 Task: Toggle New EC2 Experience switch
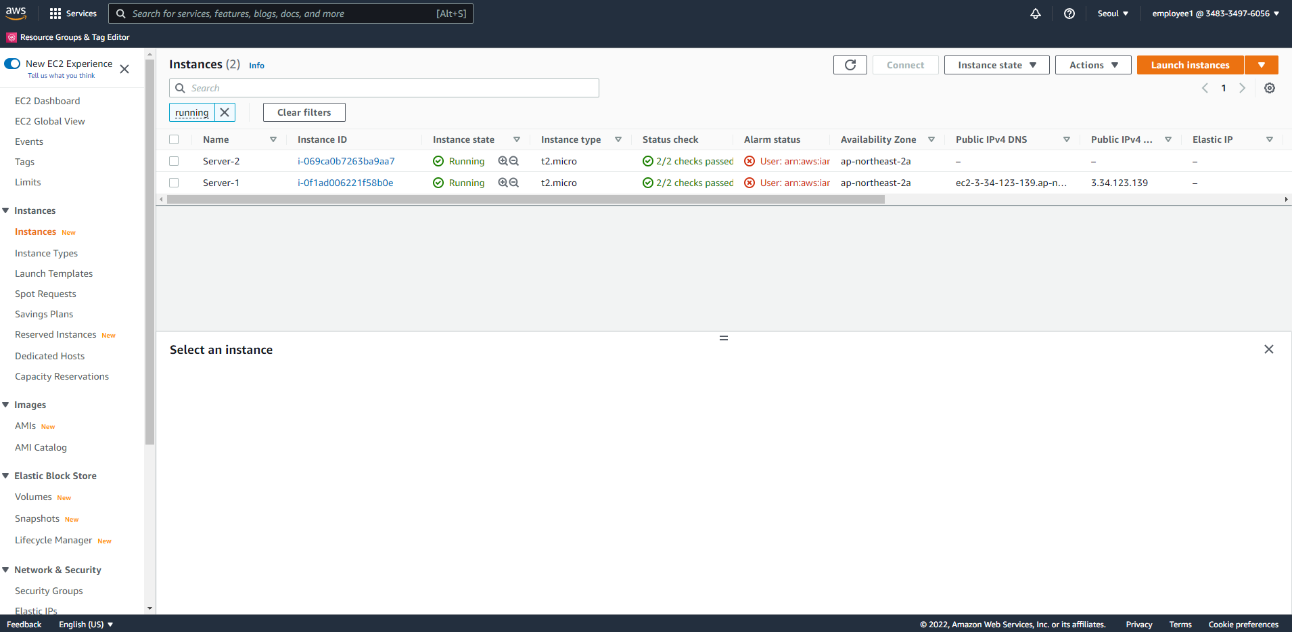coord(12,64)
